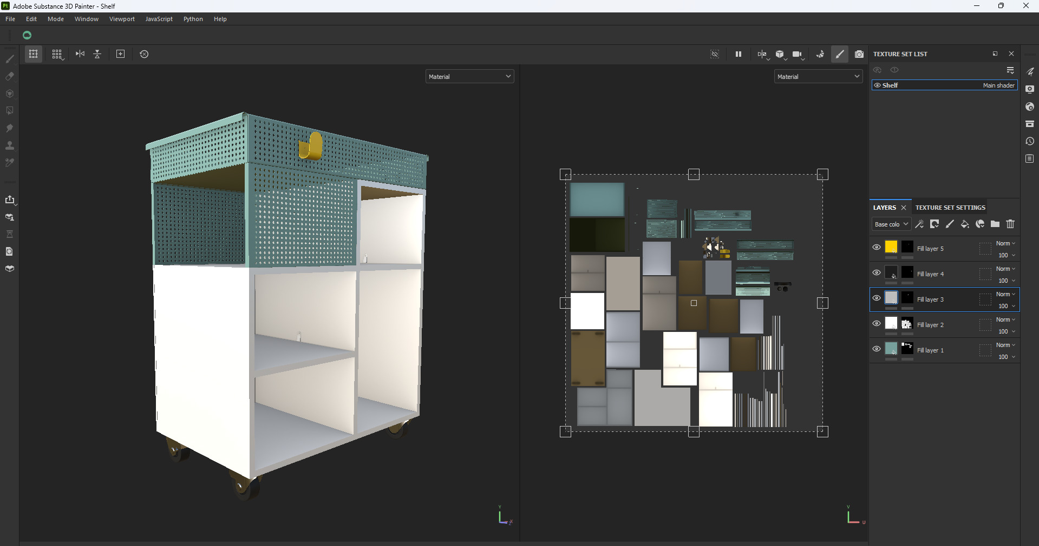Image resolution: width=1039 pixels, height=546 pixels.
Task: Open the archive box Assets icon in right dock
Action: tap(1030, 124)
